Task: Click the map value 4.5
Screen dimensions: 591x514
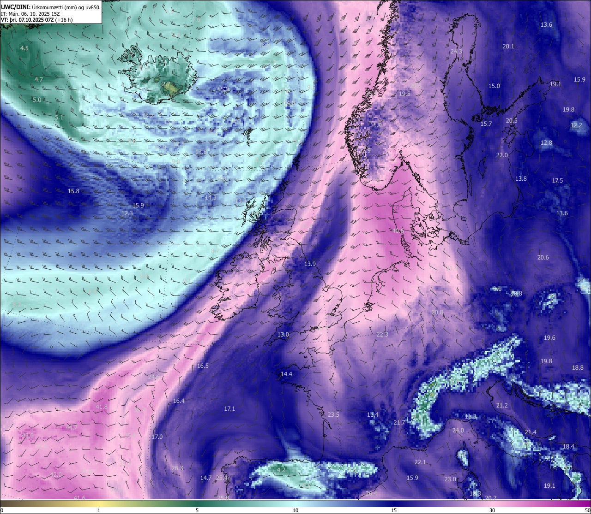Action: click(24, 48)
